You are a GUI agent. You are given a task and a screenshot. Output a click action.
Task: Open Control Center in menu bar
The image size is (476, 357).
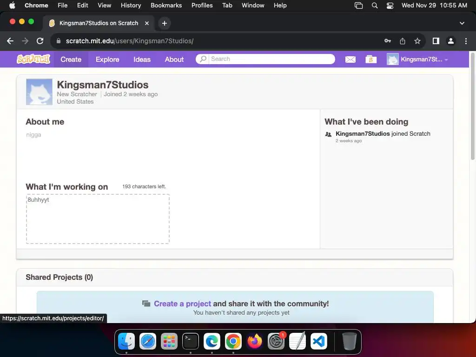tap(390, 6)
